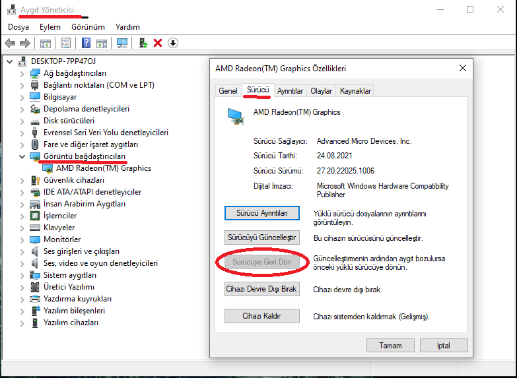
Task: Click the İşlemciler processor chip icon
Action: [35, 216]
